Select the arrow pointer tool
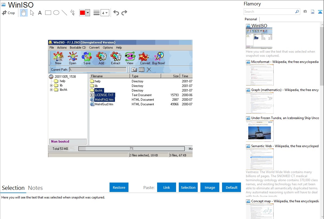The width and height of the screenshot is (324, 219). [x=32, y=13]
